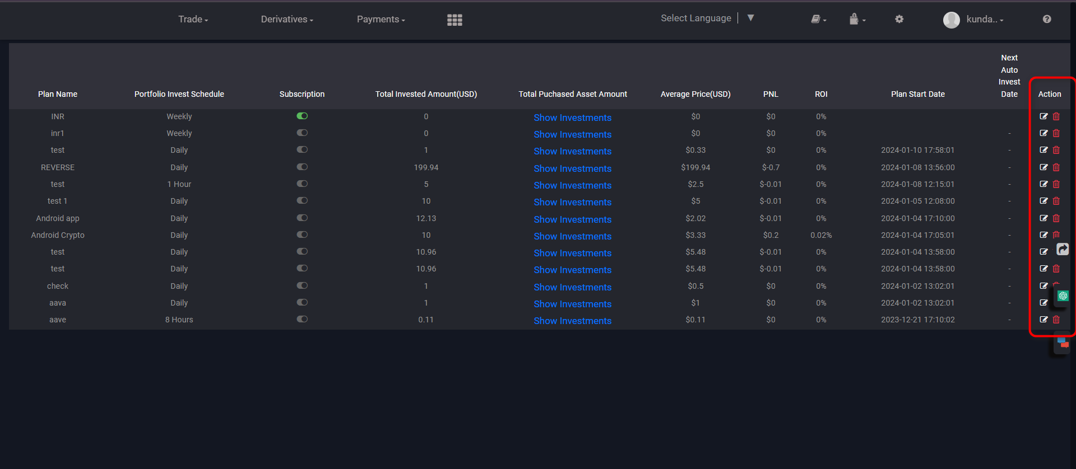The width and height of the screenshot is (1076, 469).
Task: Open the apps grid menu icon
Action: click(454, 20)
